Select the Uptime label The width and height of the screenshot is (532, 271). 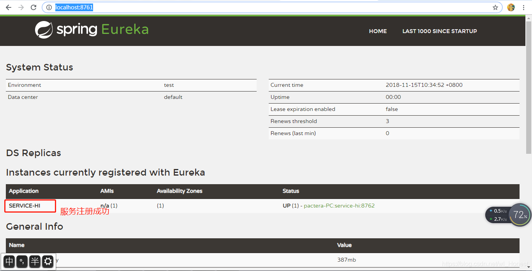280,97
